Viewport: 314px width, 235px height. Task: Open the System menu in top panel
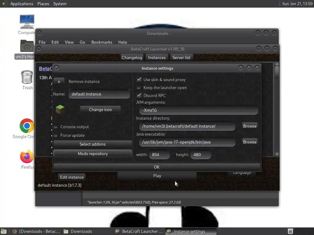coord(60,4)
